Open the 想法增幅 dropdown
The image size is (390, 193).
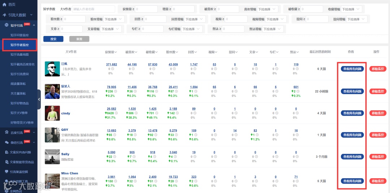tap(273, 29)
